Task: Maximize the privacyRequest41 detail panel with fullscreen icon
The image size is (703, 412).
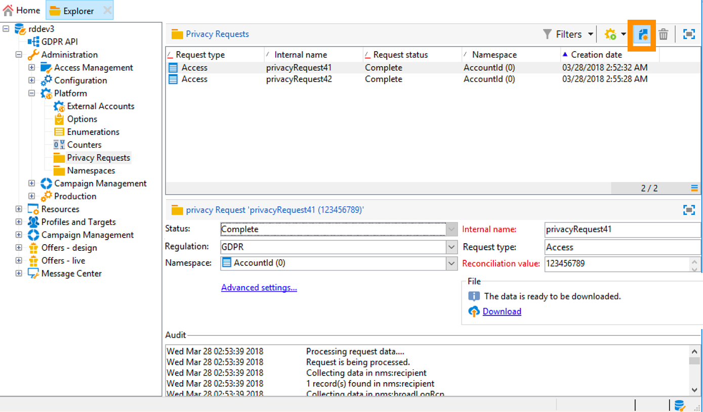Action: tap(689, 210)
